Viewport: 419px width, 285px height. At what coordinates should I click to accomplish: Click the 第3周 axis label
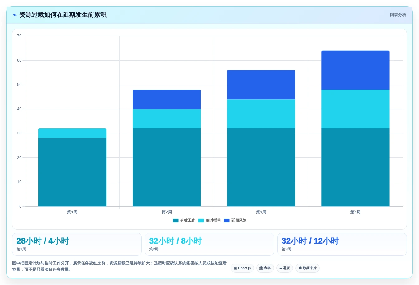click(261, 212)
